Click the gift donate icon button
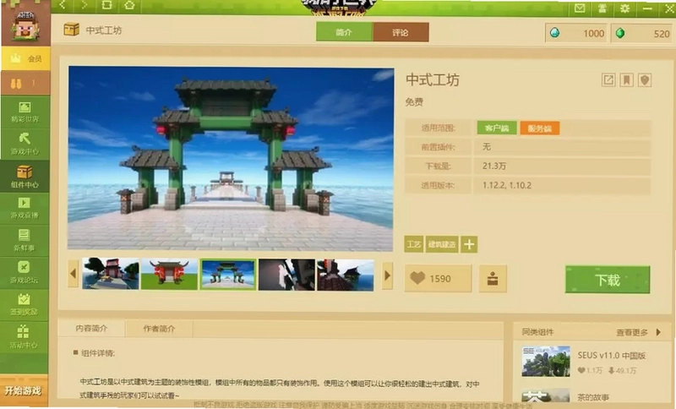 (493, 279)
